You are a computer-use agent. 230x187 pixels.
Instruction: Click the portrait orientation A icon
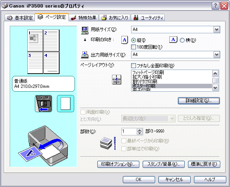[x=124, y=40]
